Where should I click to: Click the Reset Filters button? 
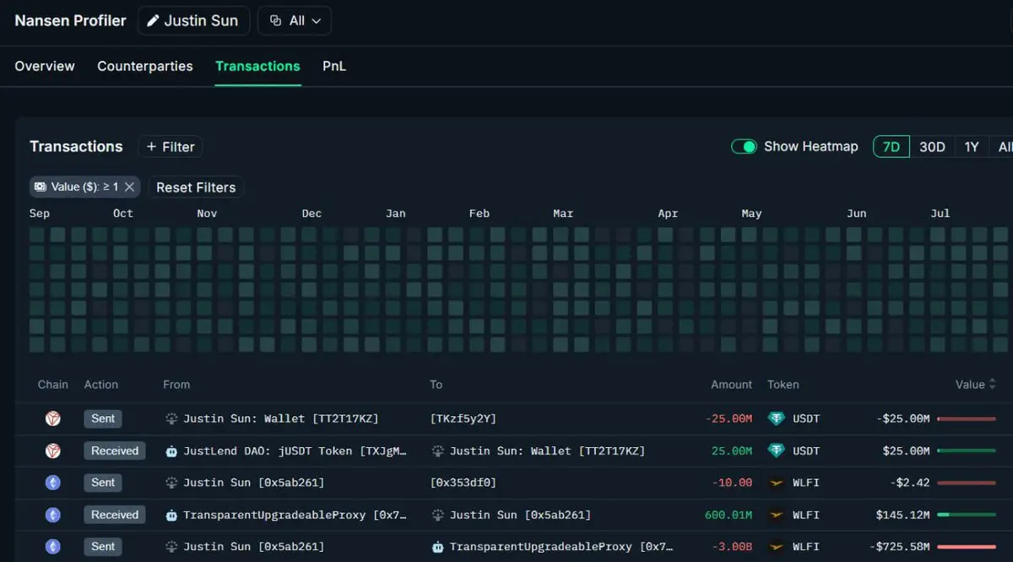(196, 187)
